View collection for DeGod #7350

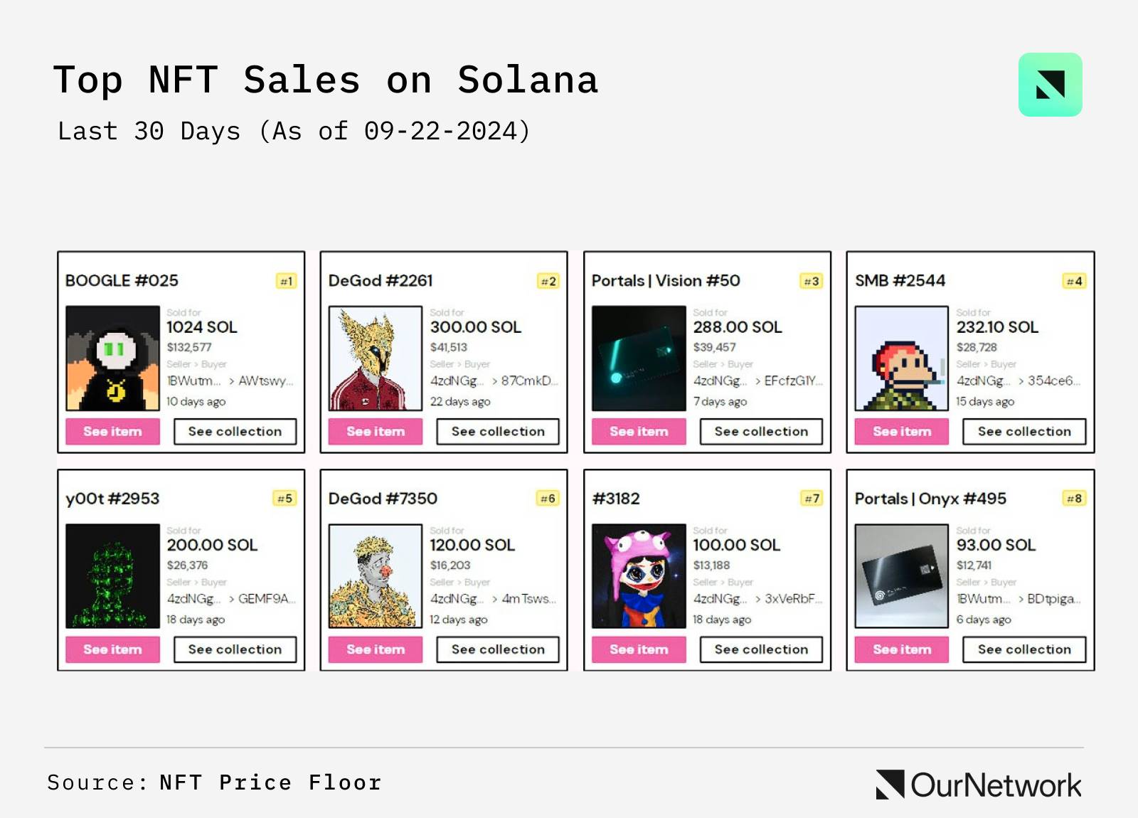[498, 649]
